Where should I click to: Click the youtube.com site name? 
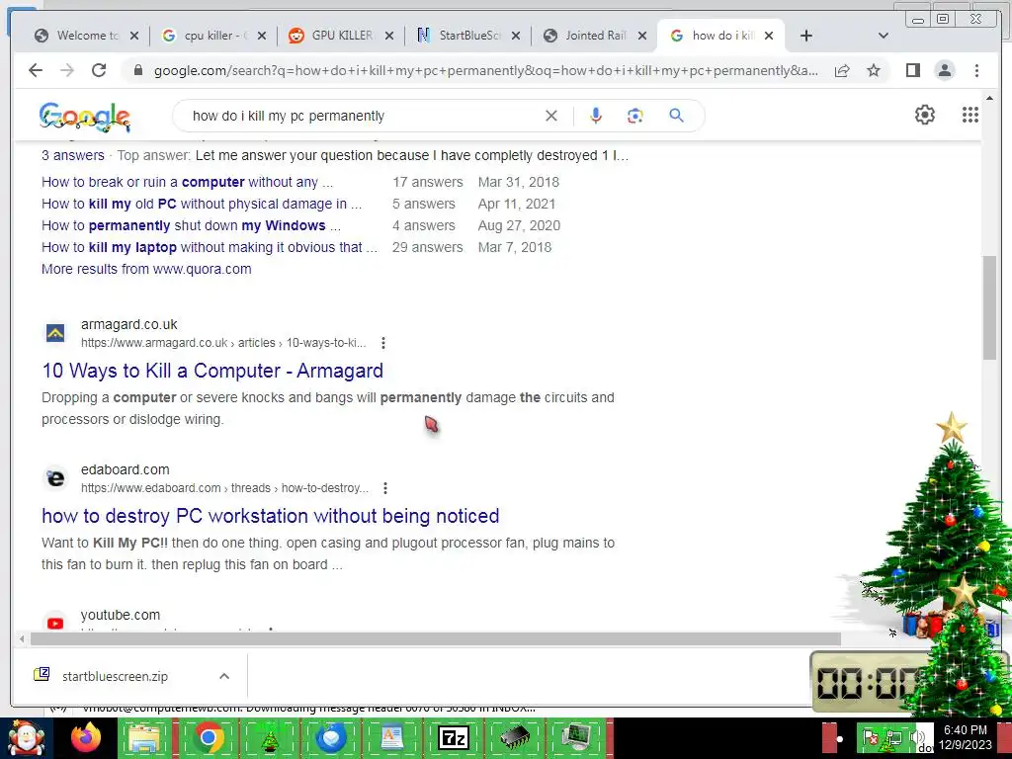(121, 615)
